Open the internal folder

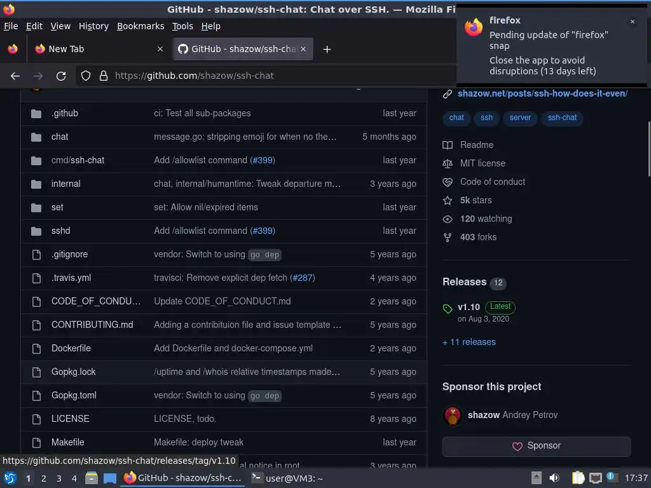tap(66, 184)
